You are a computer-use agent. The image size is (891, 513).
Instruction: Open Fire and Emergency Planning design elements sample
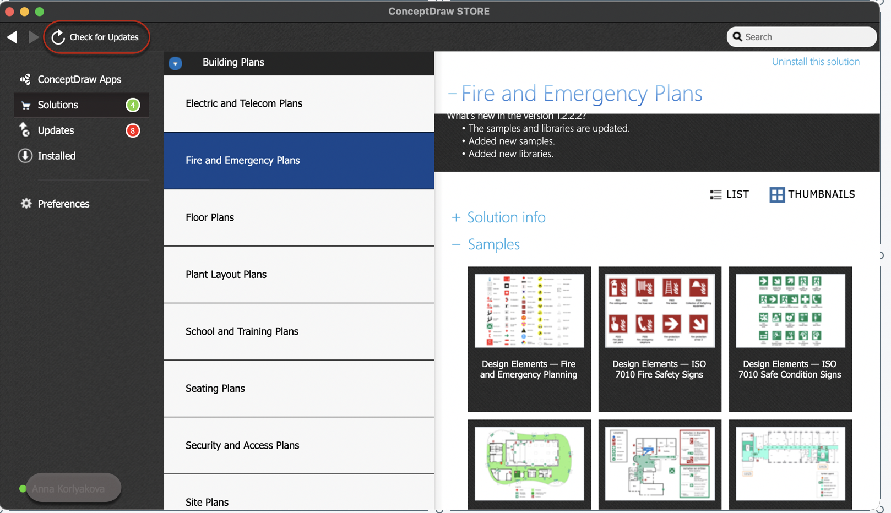pos(529,339)
